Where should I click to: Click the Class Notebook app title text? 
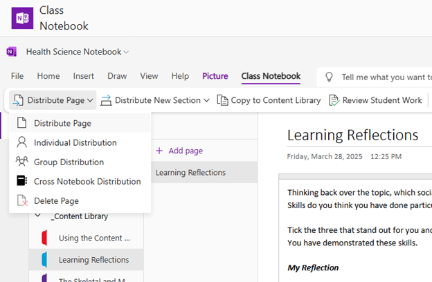[x=64, y=18]
